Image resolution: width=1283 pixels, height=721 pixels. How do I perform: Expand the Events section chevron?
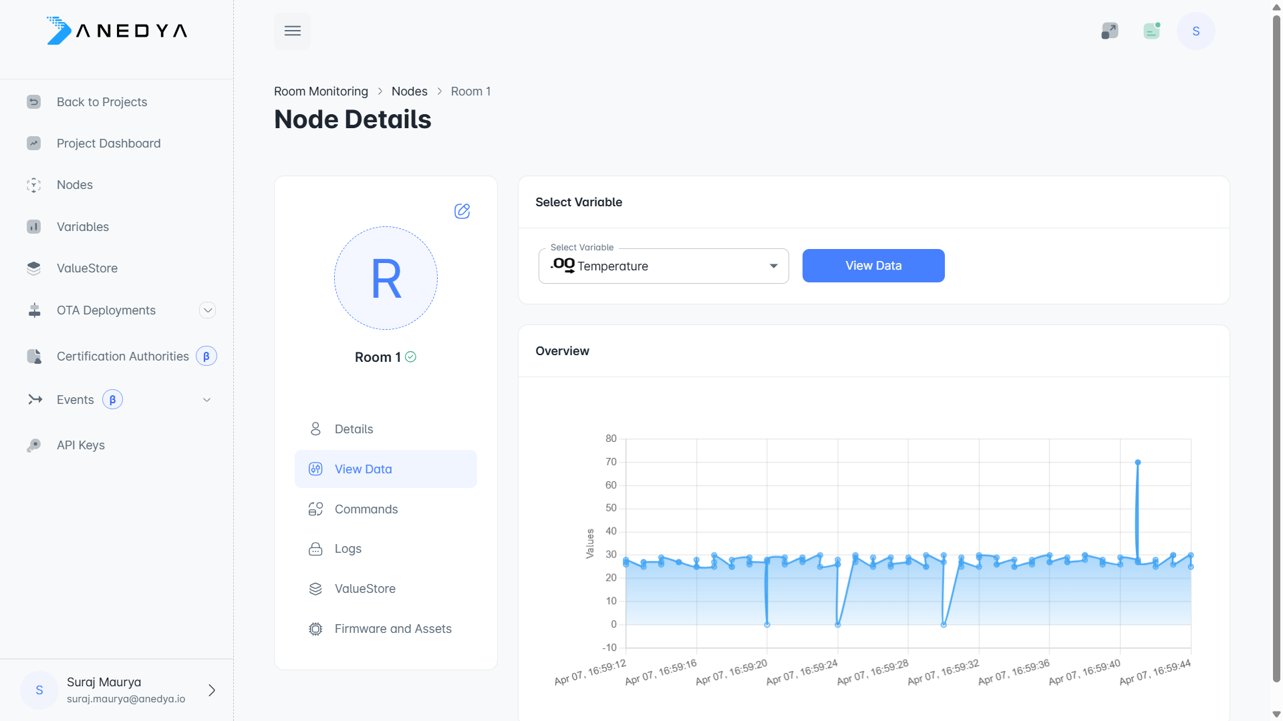pos(207,400)
